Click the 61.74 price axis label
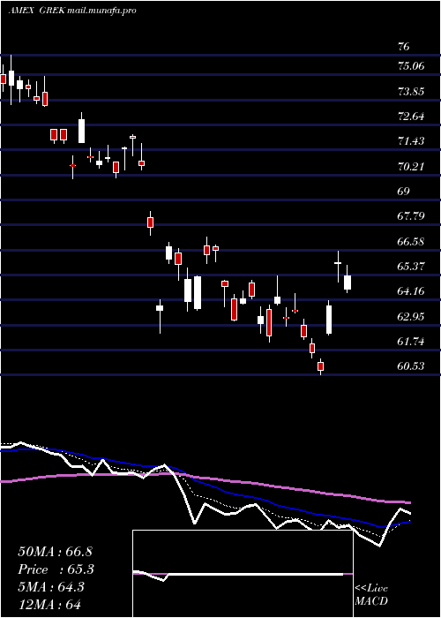Image resolution: width=441 pixels, height=618 pixels. pyautogui.click(x=411, y=342)
